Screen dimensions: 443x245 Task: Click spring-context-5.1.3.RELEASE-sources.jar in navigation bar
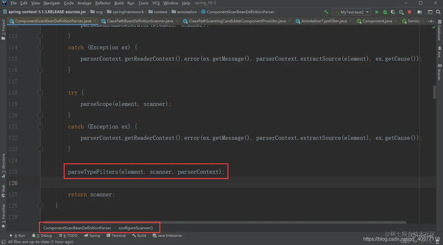pos(45,12)
